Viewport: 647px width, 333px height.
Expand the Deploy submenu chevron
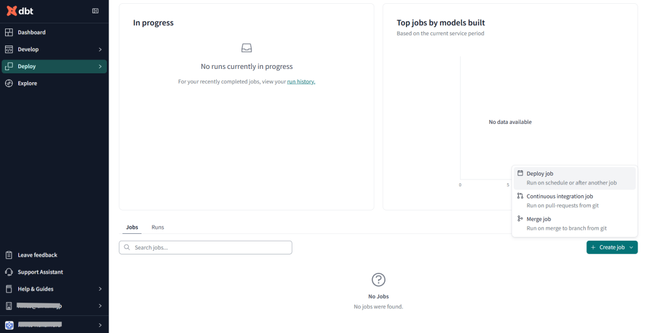click(x=100, y=66)
